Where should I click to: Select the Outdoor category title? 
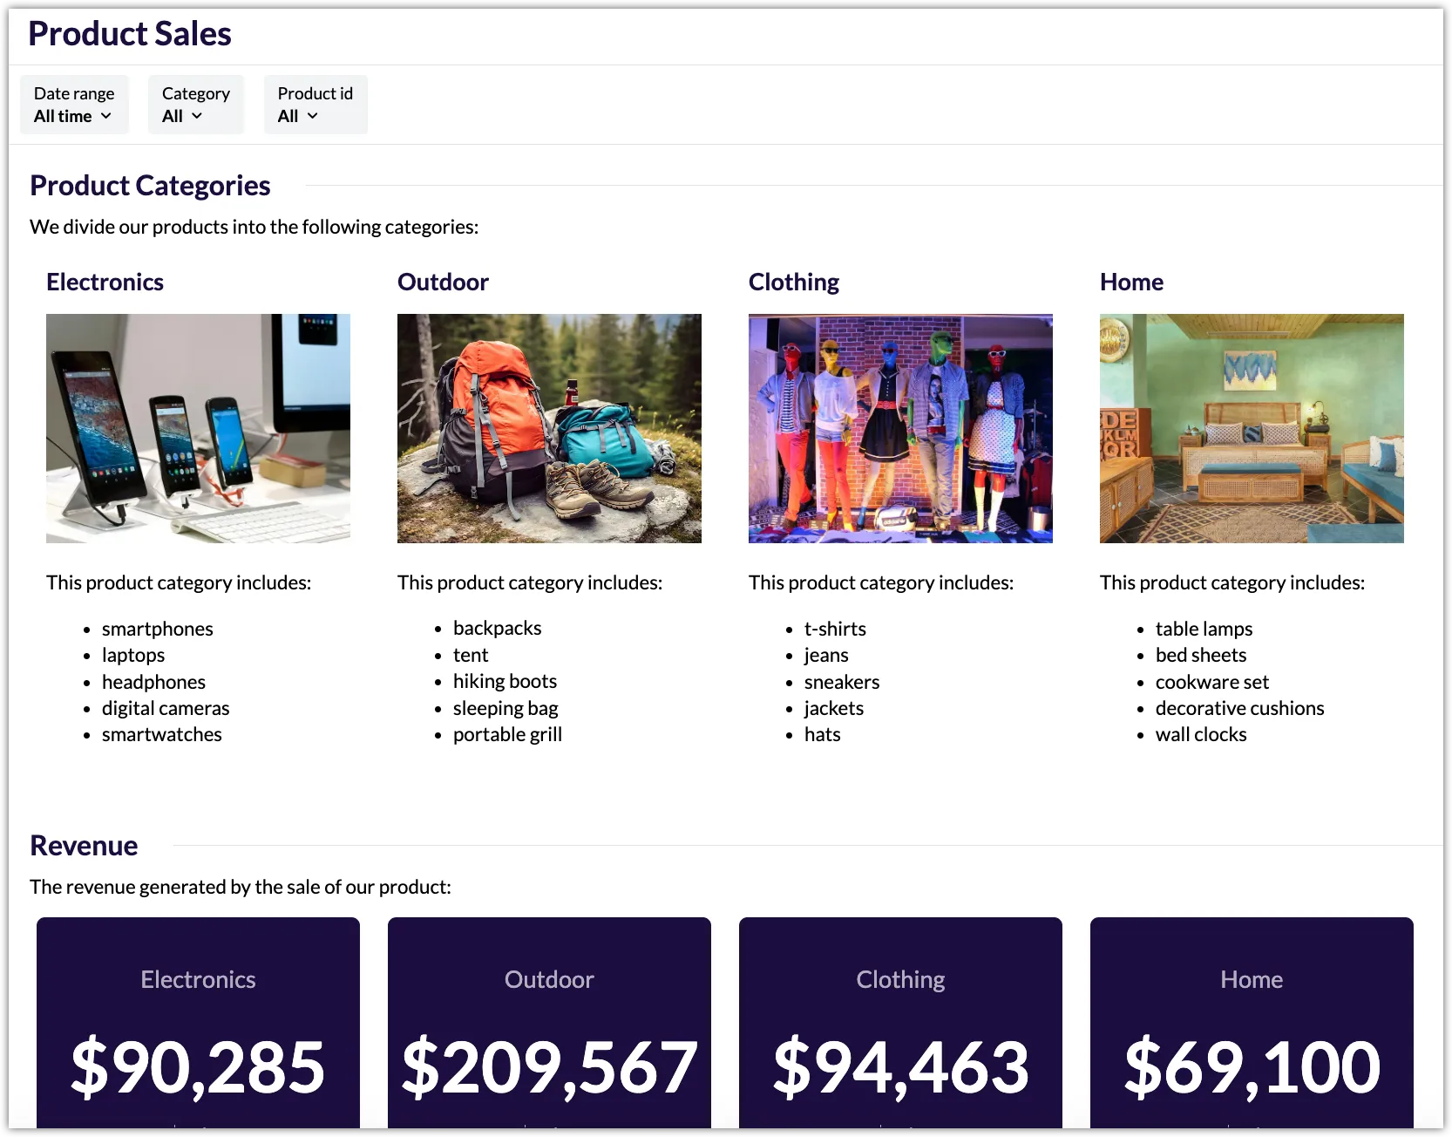[x=443, y=281]
